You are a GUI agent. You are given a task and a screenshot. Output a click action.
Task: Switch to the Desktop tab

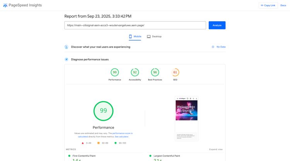coord(154,37)
